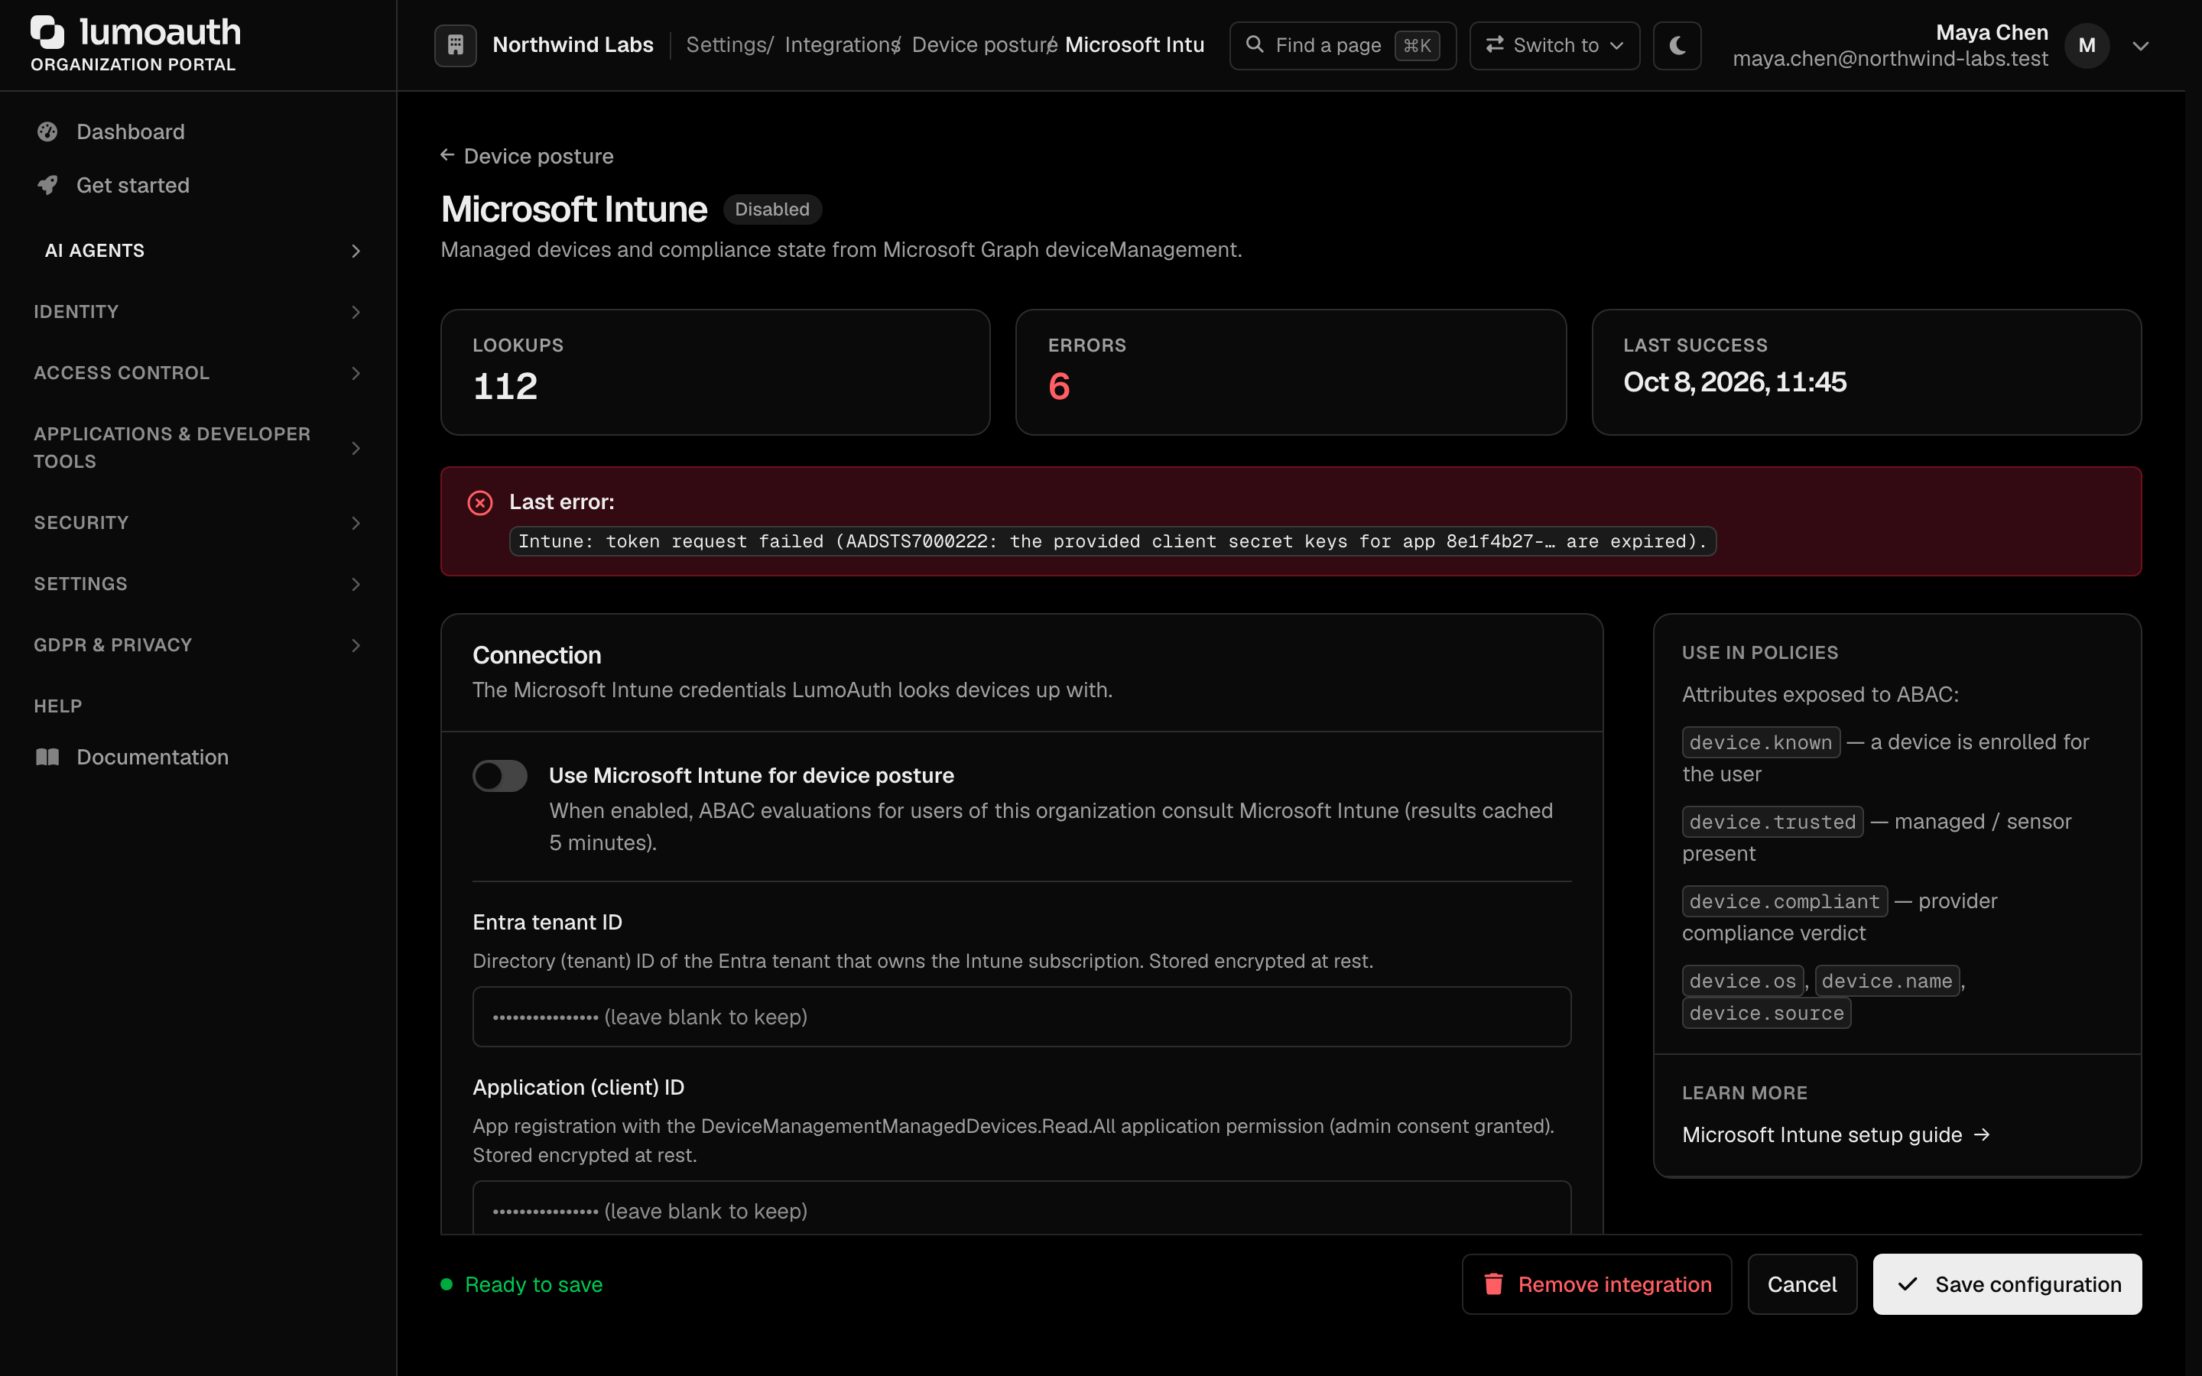Open the Microsoft Intune setup guide link

(1835, 1135)
